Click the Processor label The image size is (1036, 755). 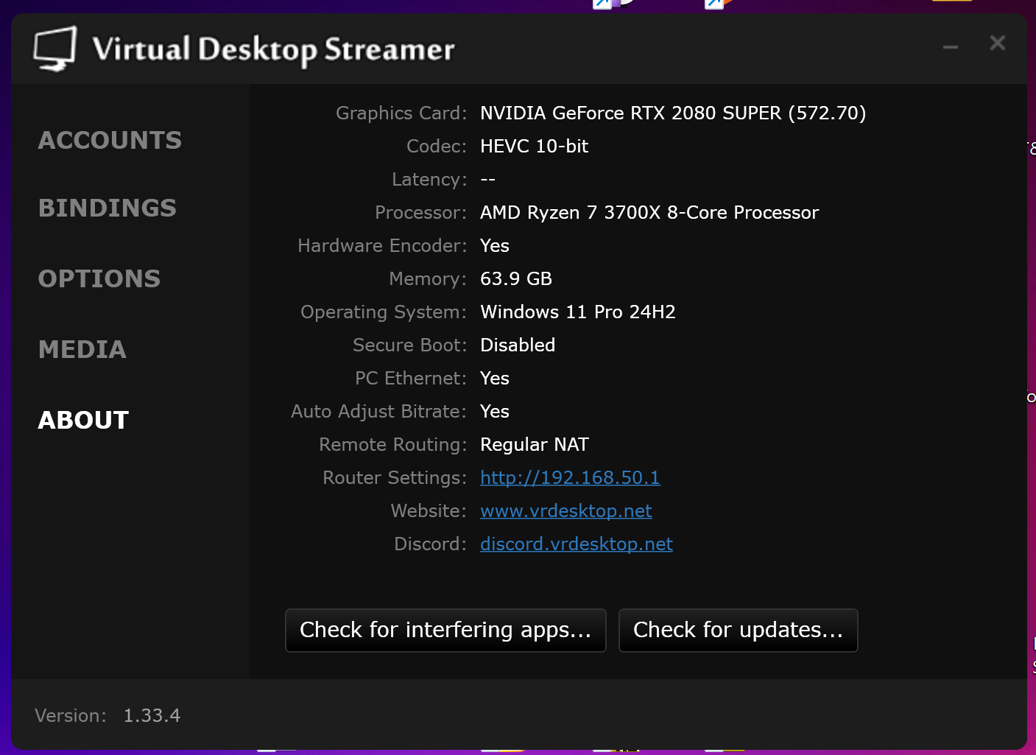421,212
